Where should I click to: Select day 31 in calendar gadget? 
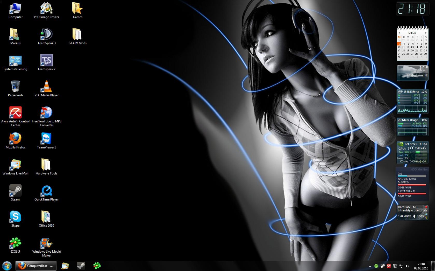[399, 57]
